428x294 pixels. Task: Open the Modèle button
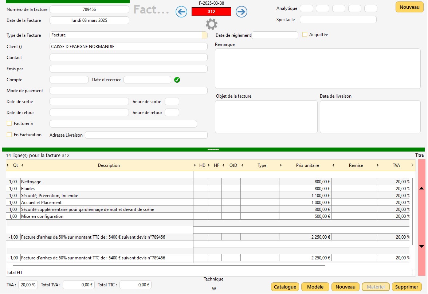tap(315, 287)
